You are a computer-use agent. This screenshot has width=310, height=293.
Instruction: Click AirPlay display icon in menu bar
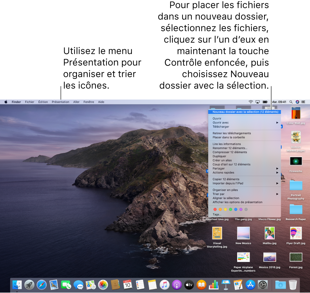tap(258, 102)
